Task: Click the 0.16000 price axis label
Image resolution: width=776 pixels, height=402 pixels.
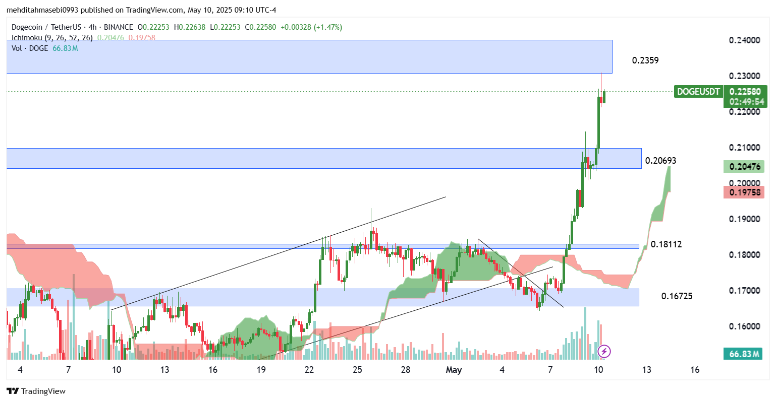Action: pos(744,326)
